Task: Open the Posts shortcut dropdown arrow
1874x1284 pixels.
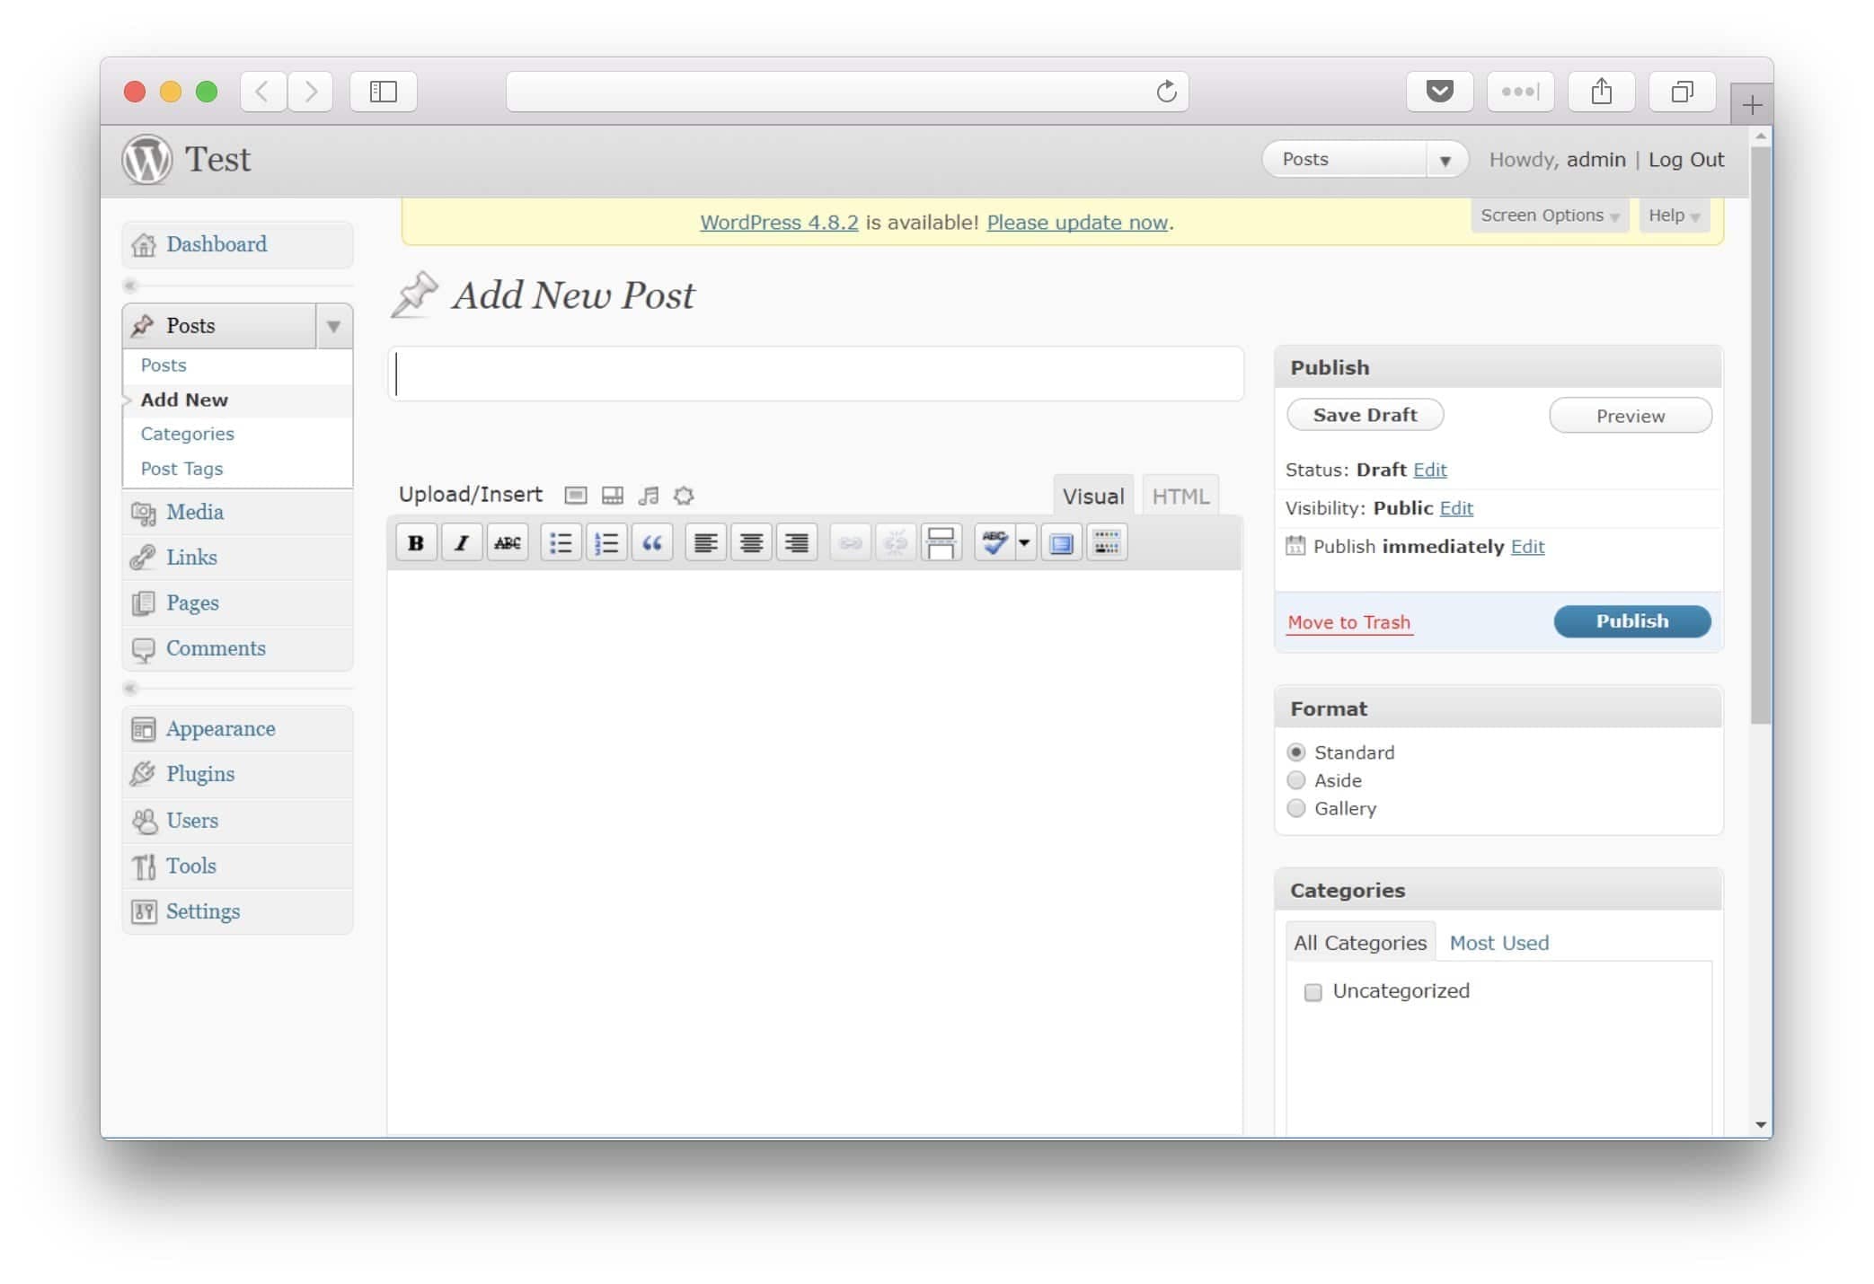Action: [x=1445, y=160]
